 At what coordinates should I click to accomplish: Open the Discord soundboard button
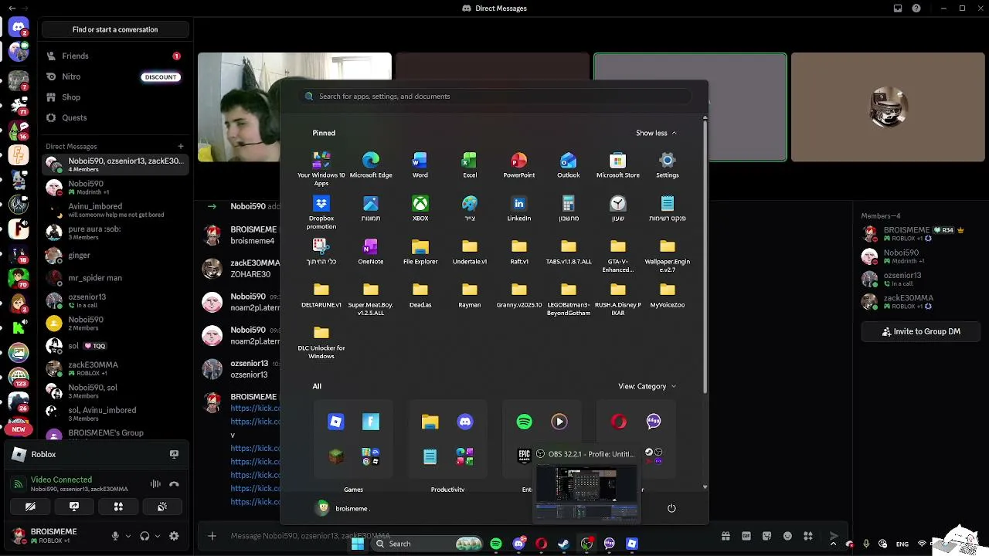pos(162,507)
